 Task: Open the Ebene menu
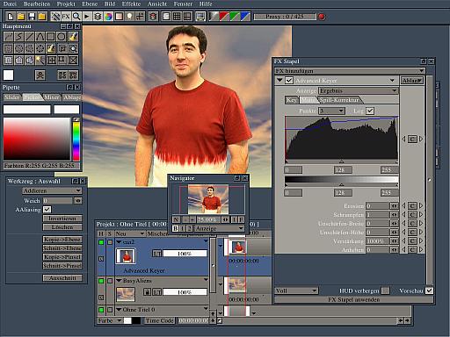(90, 4)
